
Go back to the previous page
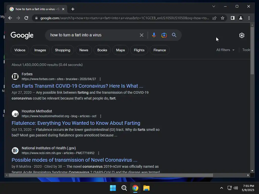coord(10,18)
